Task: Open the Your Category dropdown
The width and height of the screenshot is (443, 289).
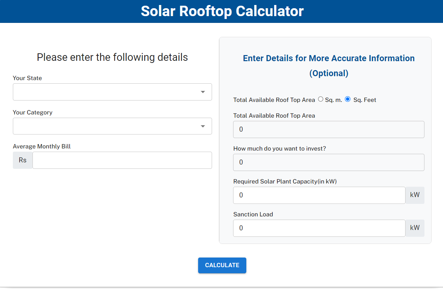Action: [x=112, y=126]
